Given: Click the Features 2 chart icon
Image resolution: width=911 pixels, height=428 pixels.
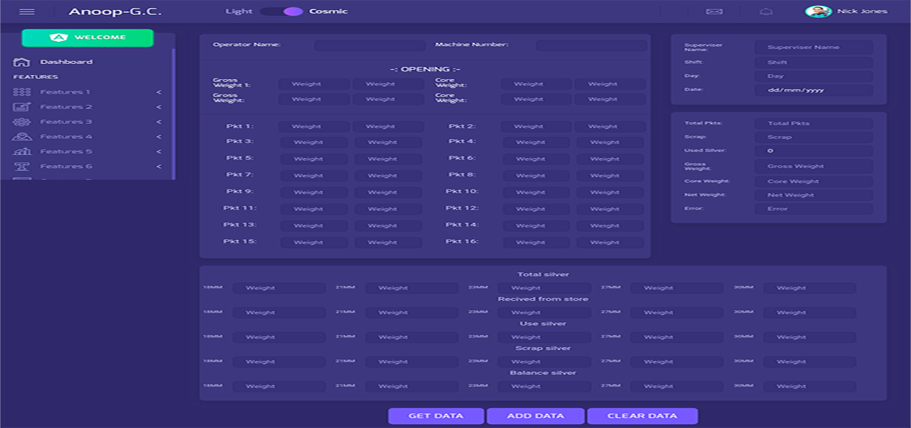Looking at the screenshot, I should click(x=22, y=106).
